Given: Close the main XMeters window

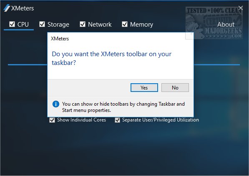Looking at the screenshot, I should 241,8.
